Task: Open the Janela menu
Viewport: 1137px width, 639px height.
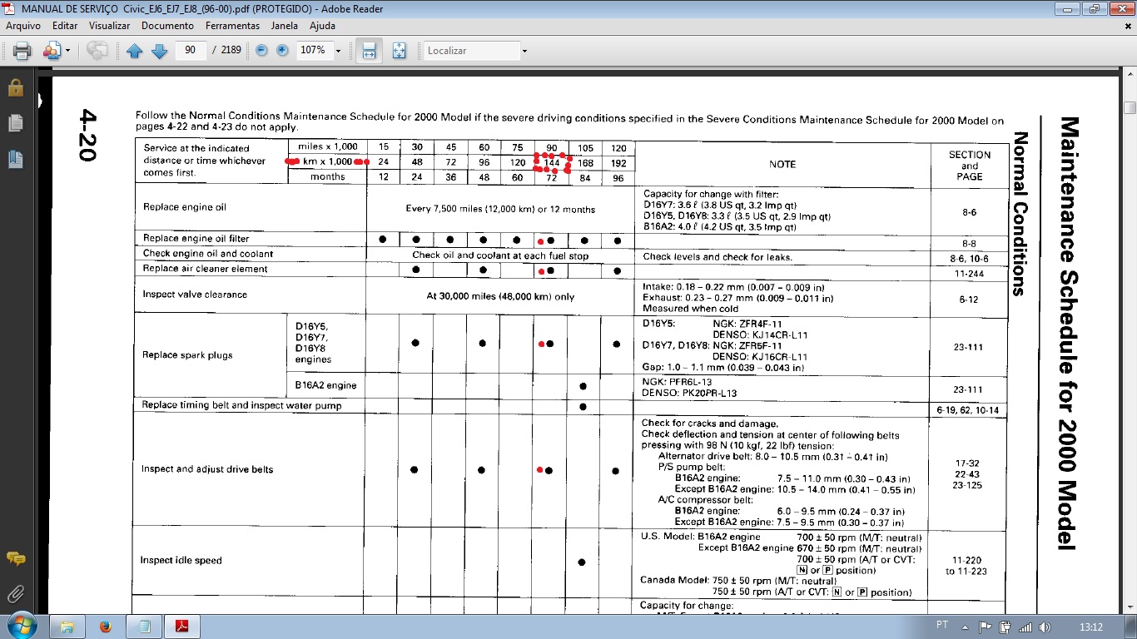Action: 285,26
